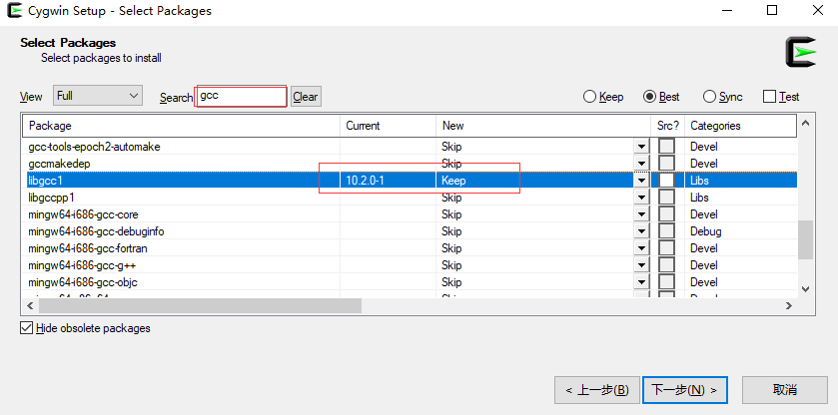Screen dimensions: 838x415
Task: Open version dropdown for gcc-tools-epoch2-automake
Action: [641, 147]
